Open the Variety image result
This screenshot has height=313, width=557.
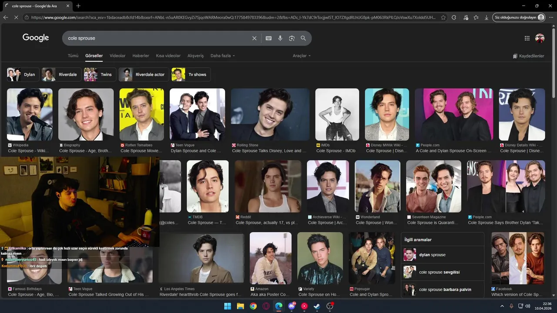point(320,258)
